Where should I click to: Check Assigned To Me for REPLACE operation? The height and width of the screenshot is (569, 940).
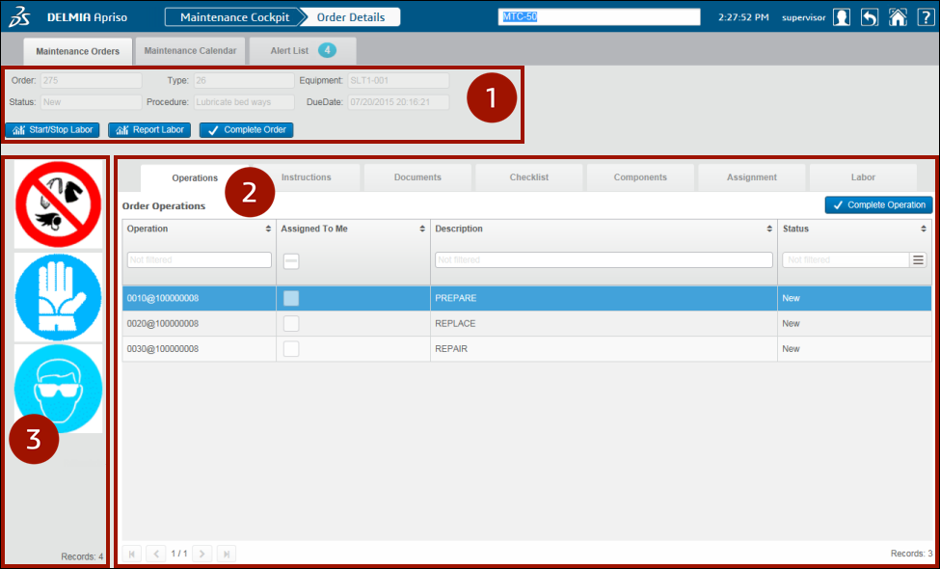coord(291,324)
